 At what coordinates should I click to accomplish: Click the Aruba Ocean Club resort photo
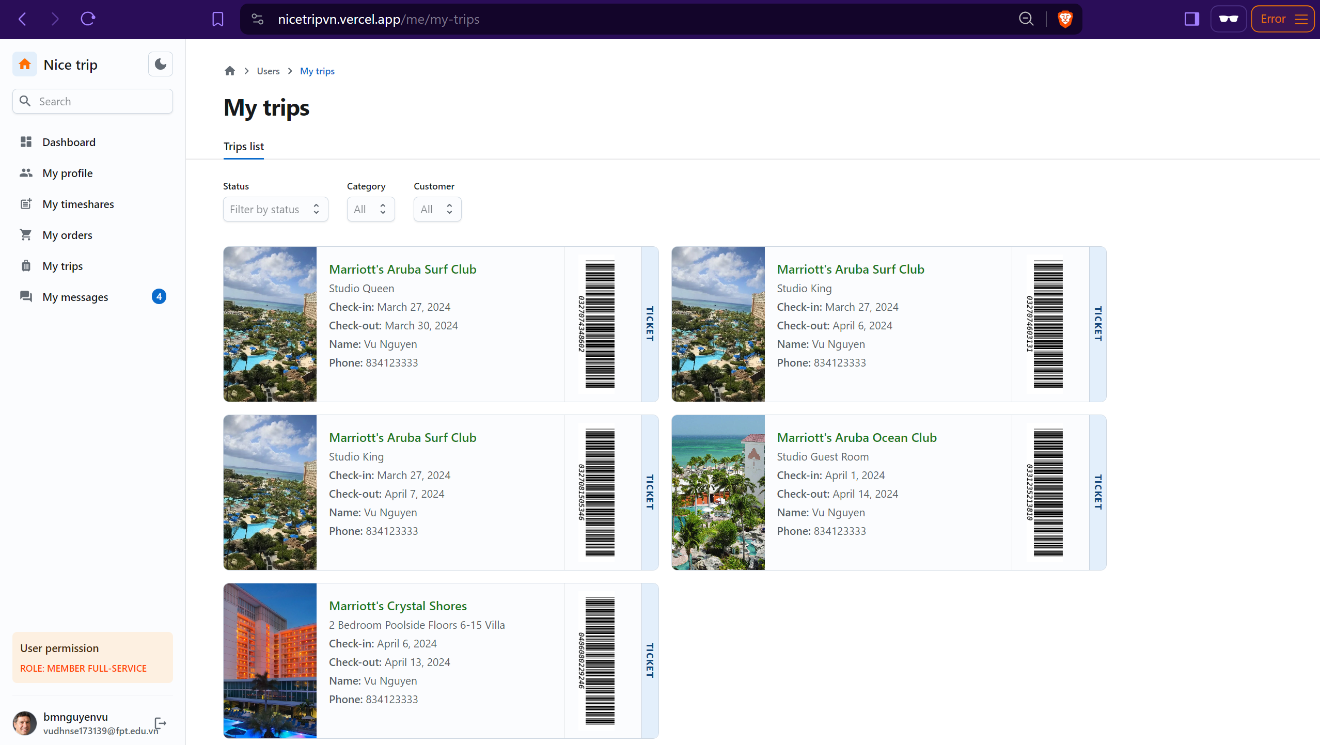click(718, 493)
